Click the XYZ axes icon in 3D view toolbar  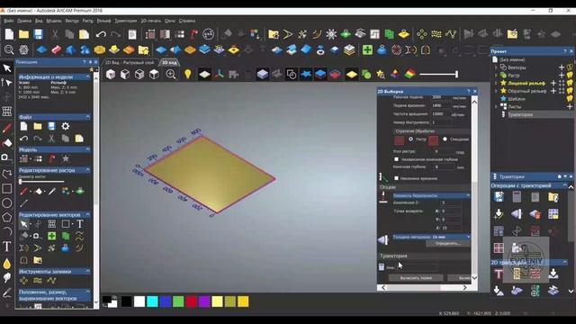click(220, 74)
